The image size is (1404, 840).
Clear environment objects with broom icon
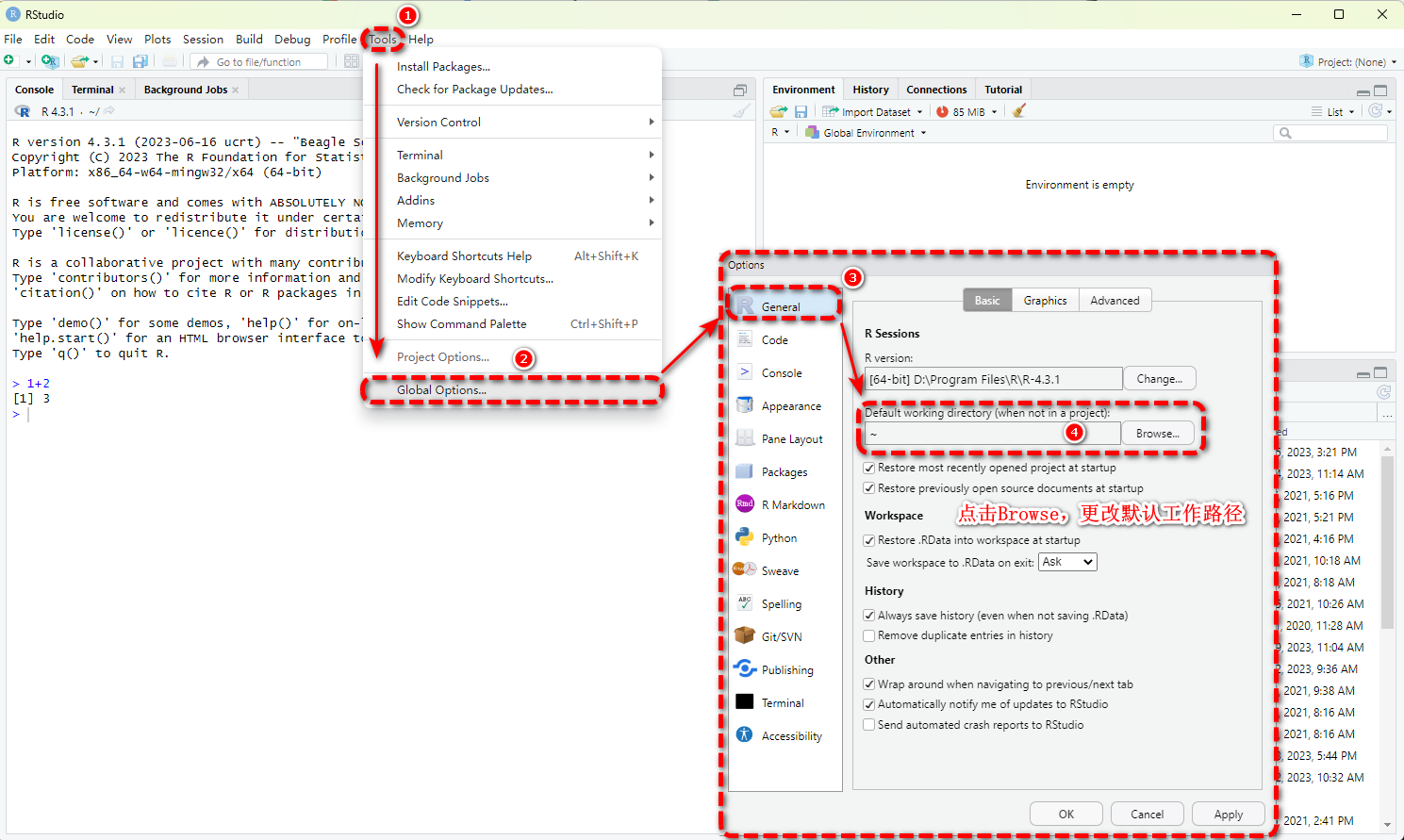pos(1018,111)
